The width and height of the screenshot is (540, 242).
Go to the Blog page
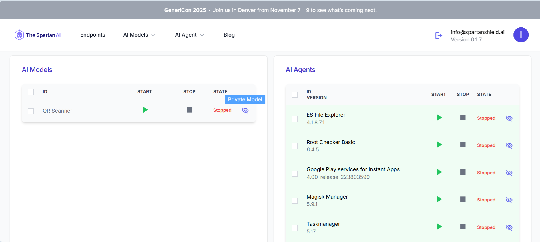click(229, 35)
